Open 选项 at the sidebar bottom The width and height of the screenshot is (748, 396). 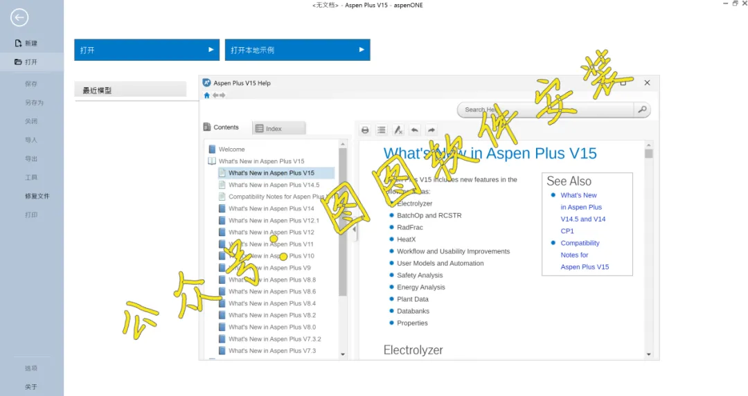pyautogui.click(x=31, y=368)
